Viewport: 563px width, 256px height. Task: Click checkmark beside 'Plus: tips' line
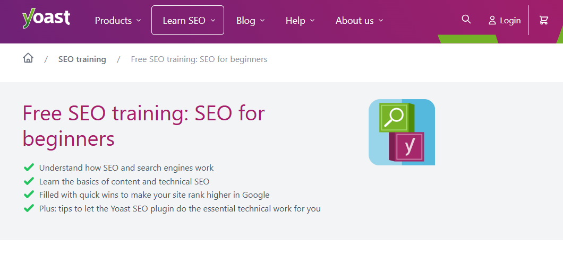(x=29, y=208)
